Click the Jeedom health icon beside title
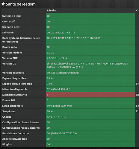Image resolution: width=139 pixels, height=149 pixels. click(x=3, y=4)
